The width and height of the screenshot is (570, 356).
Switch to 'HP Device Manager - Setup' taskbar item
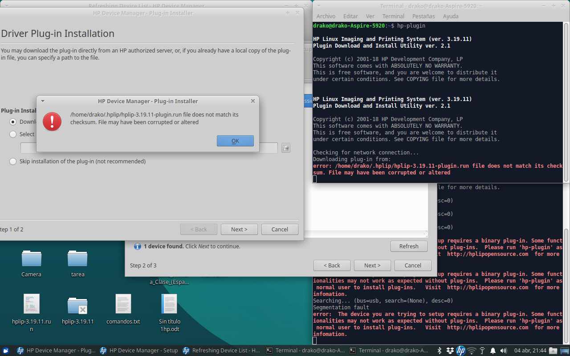(138, 351)
